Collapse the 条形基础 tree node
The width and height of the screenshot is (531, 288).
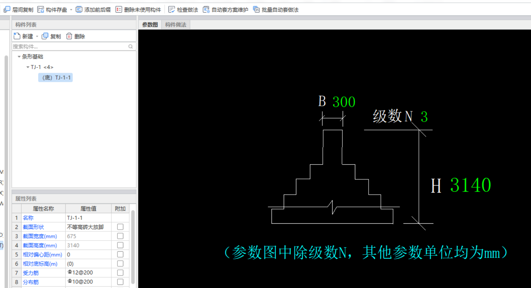pyautogui.click(x=19, y=57)
